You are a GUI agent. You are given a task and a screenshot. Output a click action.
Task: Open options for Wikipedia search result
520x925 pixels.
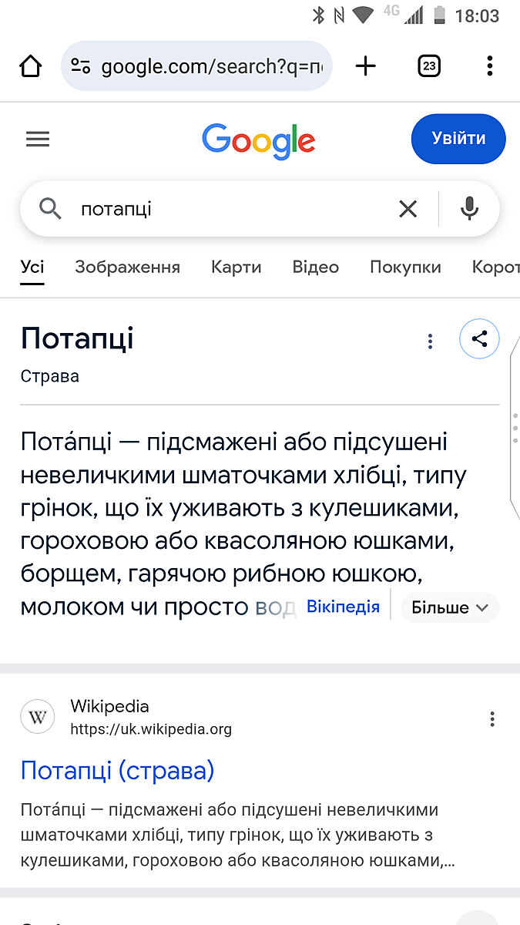tap(492, 719)
